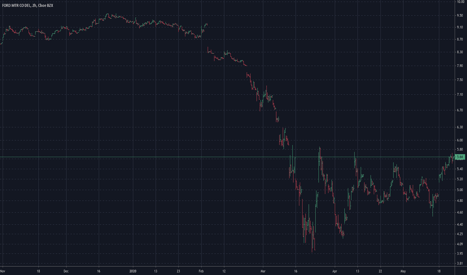Click the 5.80 price axis label

(460, 149)
